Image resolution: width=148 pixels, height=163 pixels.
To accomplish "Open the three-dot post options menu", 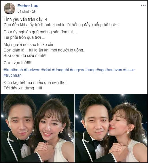I will point(143,5).
